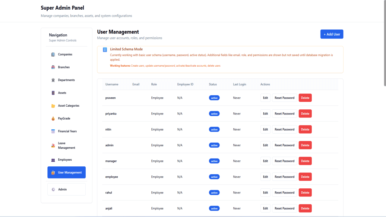Click the PayGrade money bag icon

tap(53, 118)
